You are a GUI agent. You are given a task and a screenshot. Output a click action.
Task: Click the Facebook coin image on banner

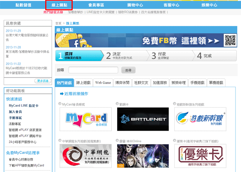73,40
